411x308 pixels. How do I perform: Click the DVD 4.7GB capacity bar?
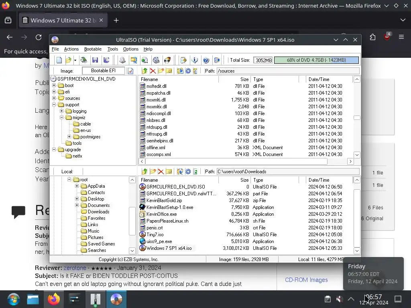(316, 60)
